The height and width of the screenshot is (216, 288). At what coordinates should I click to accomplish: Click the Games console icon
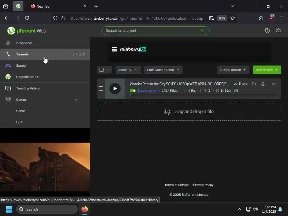[x=8, y=100]
